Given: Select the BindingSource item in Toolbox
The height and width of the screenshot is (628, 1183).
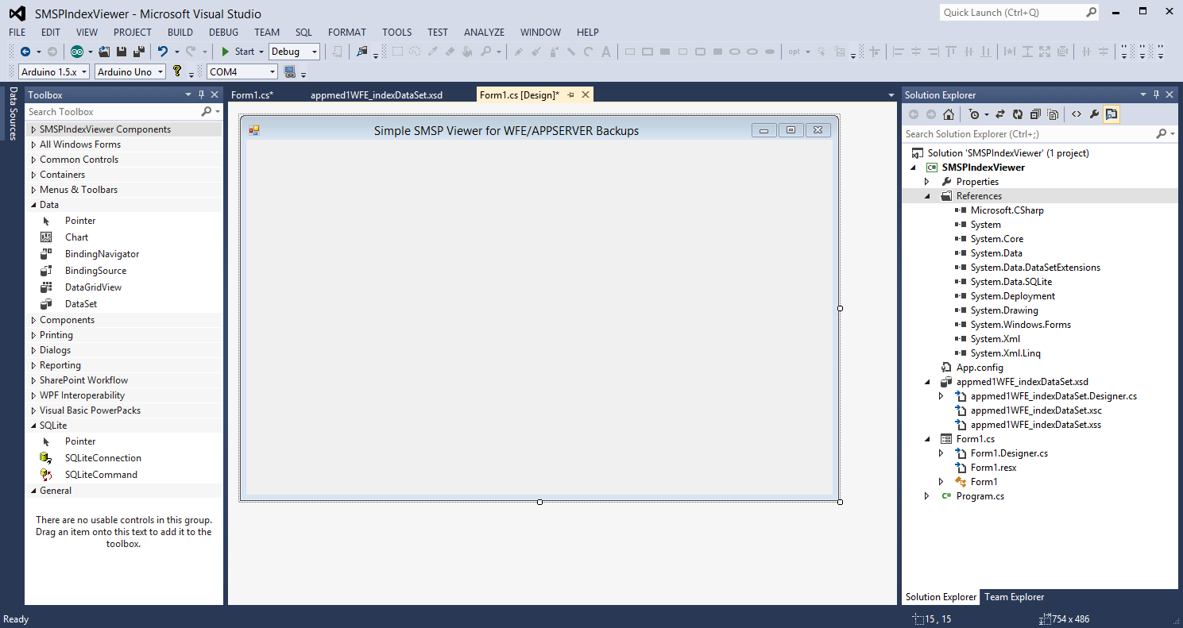Looking at the screenshot, I should tap(95, 271).
